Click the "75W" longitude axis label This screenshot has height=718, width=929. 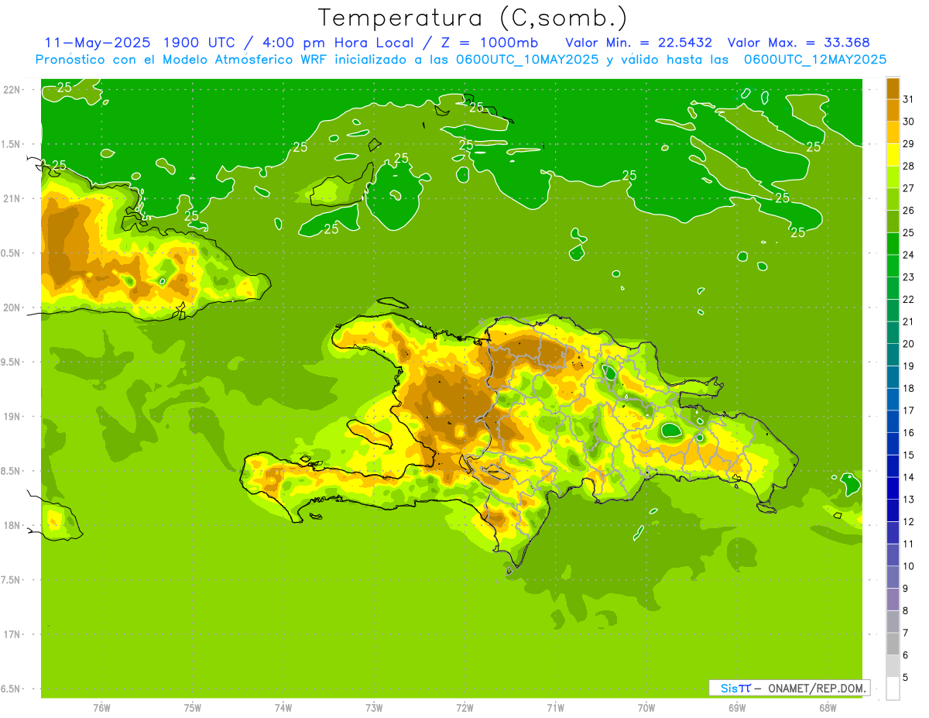point(192,708)
